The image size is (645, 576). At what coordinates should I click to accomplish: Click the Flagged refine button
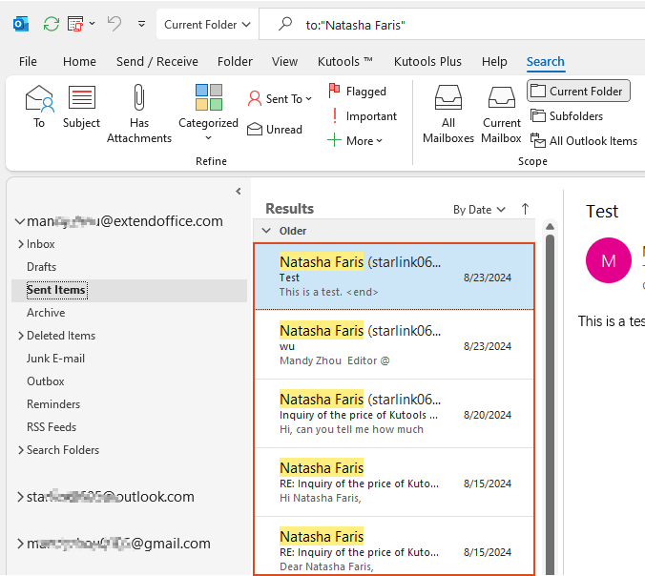pos(358,92)
